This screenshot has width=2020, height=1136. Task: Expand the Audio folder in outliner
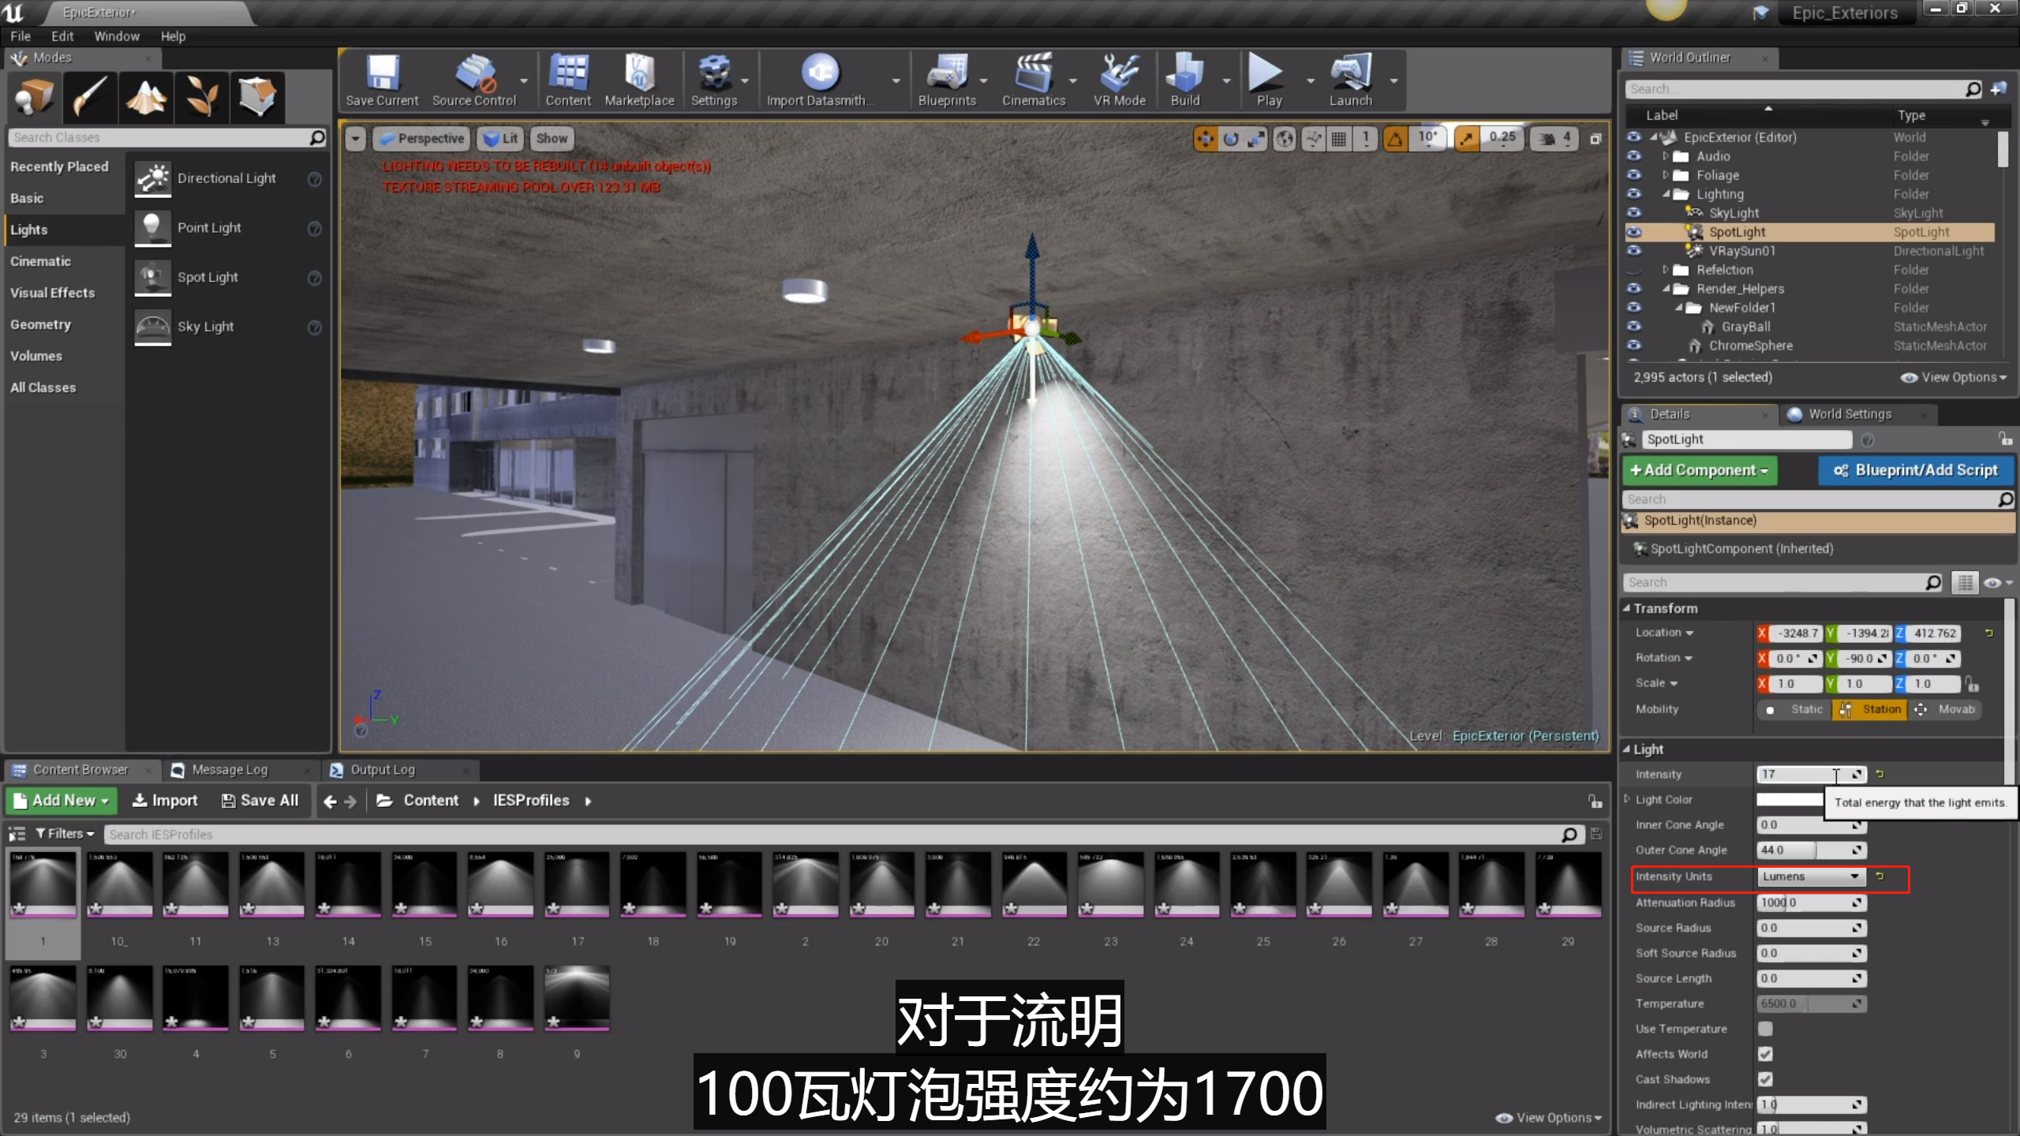1666,156
